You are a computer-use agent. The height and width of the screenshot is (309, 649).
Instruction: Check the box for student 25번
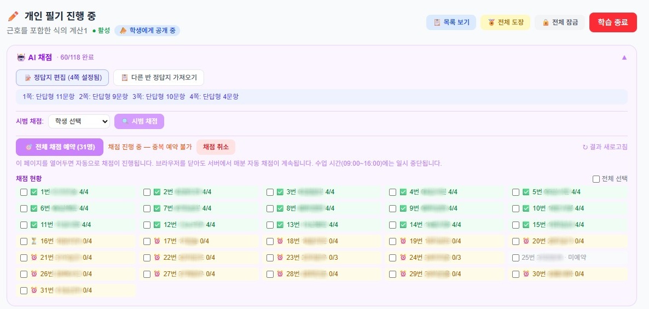(515, 258)
